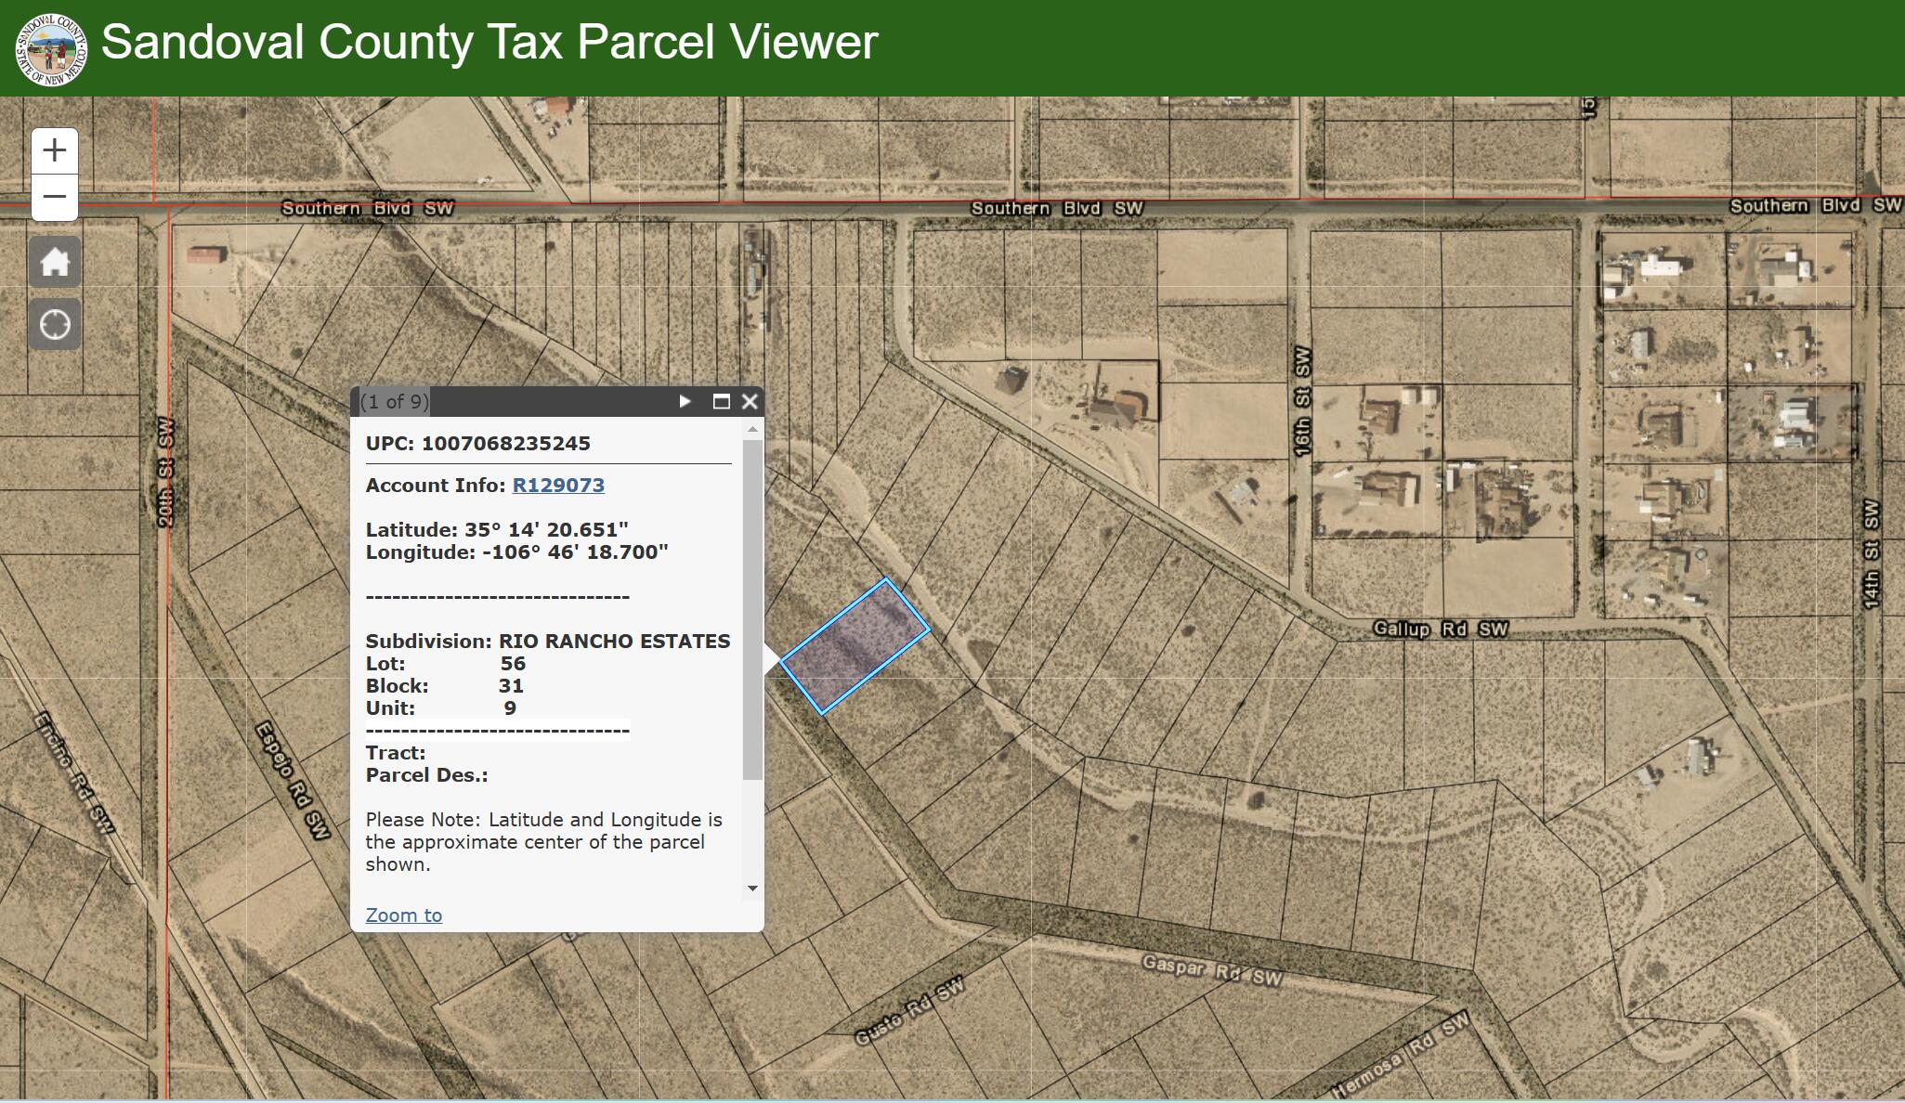Screen dimensions: 1905x1103
Task: Click the popup title bar '(1 of 9)'
Action: pos(395,401)
